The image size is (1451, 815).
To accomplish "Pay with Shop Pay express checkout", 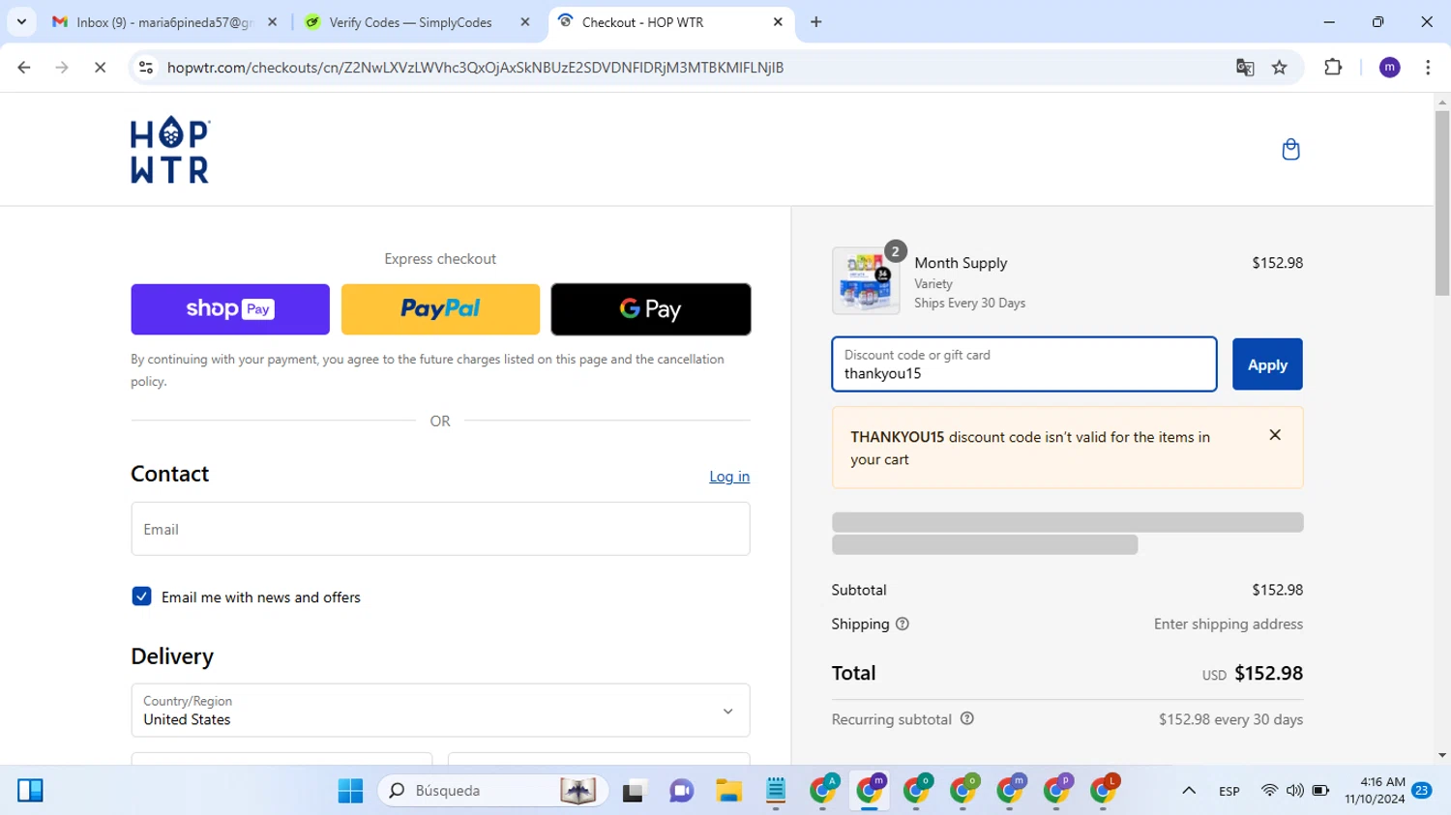I will [x=230, y=309].
